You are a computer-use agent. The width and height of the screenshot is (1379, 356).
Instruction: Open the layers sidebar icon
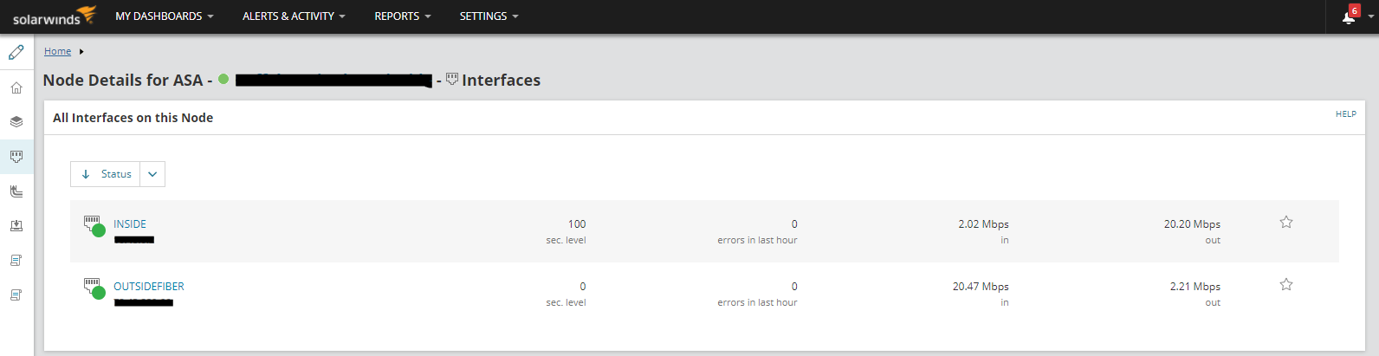point(16,122)
